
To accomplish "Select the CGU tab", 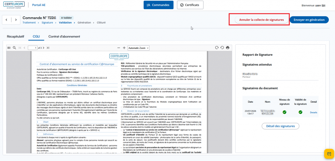I will tap(36, 37).
